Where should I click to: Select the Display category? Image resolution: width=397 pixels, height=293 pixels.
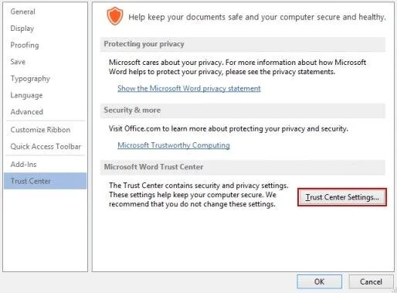coord(22,29)
